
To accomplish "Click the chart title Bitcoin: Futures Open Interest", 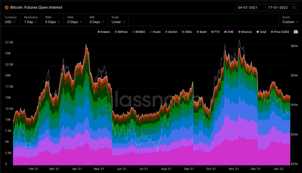I will coord(36,8).
